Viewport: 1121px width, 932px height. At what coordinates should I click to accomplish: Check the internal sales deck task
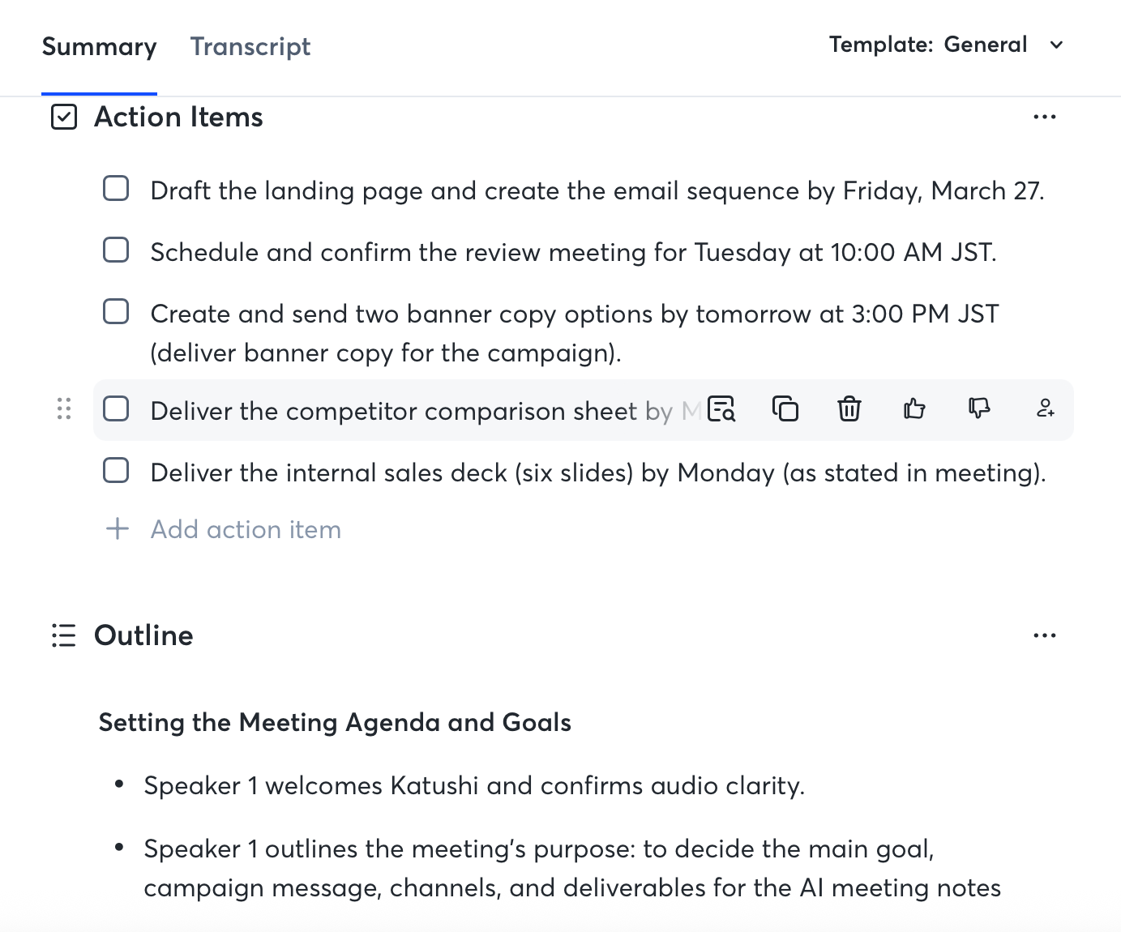[116, 471]
